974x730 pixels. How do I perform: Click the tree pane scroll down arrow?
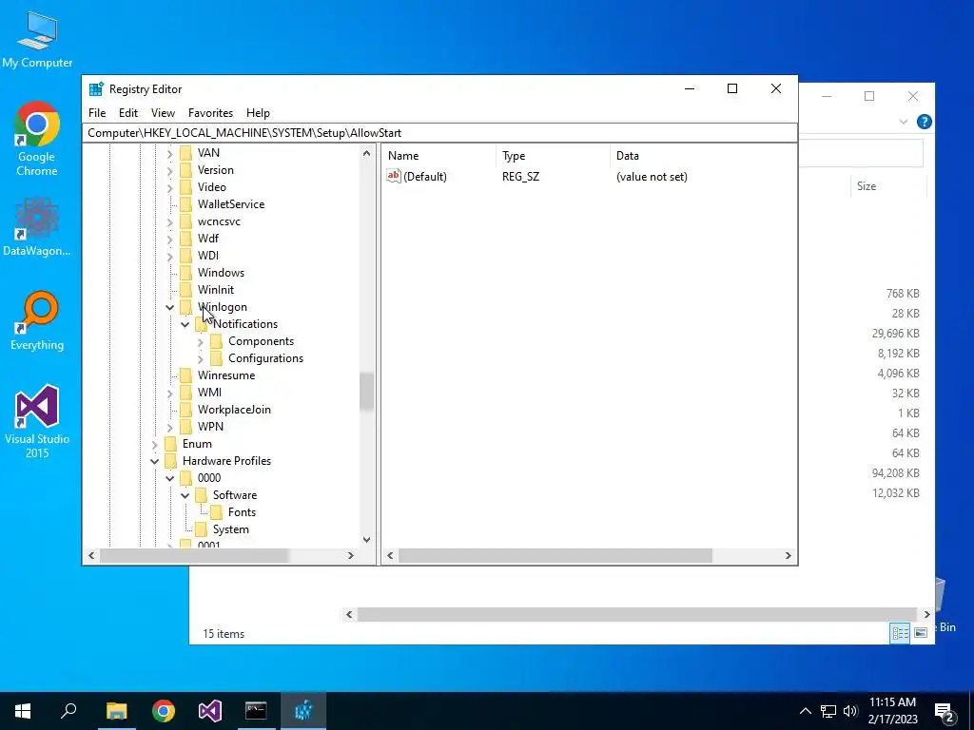[366, 540]
